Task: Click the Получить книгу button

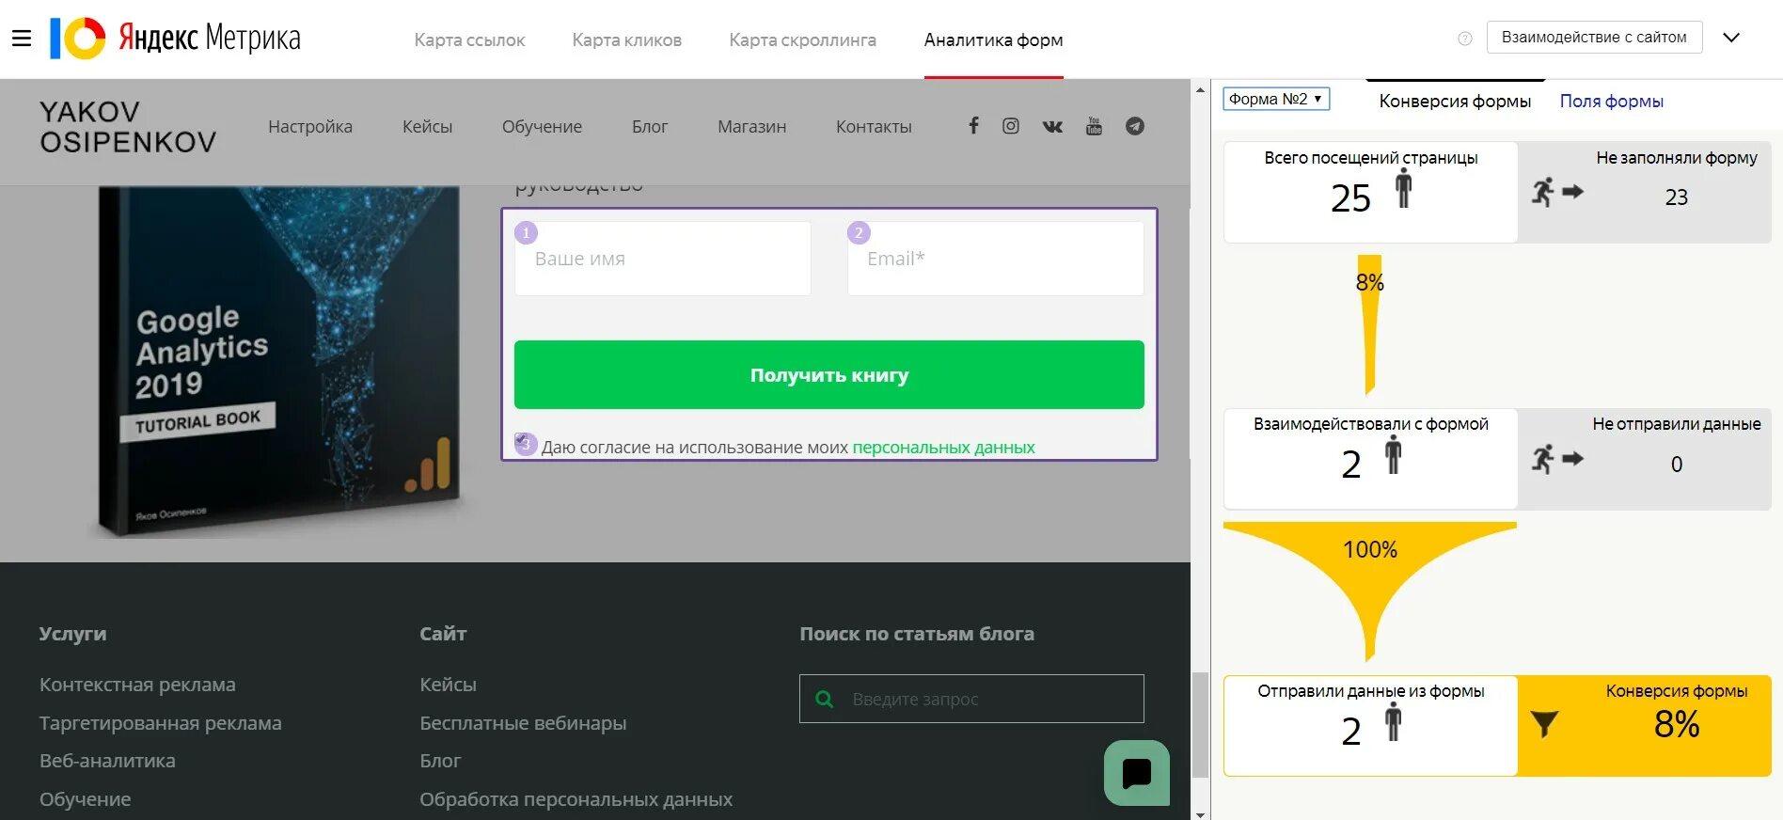Action: click(828, 374)
